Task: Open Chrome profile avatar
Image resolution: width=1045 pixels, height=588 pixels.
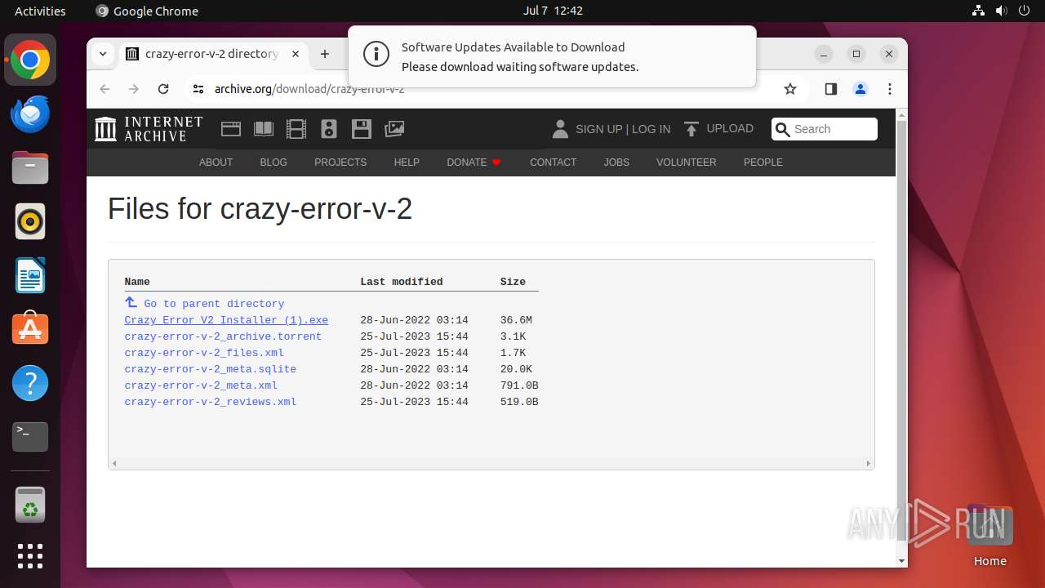Action: point(860,89)
